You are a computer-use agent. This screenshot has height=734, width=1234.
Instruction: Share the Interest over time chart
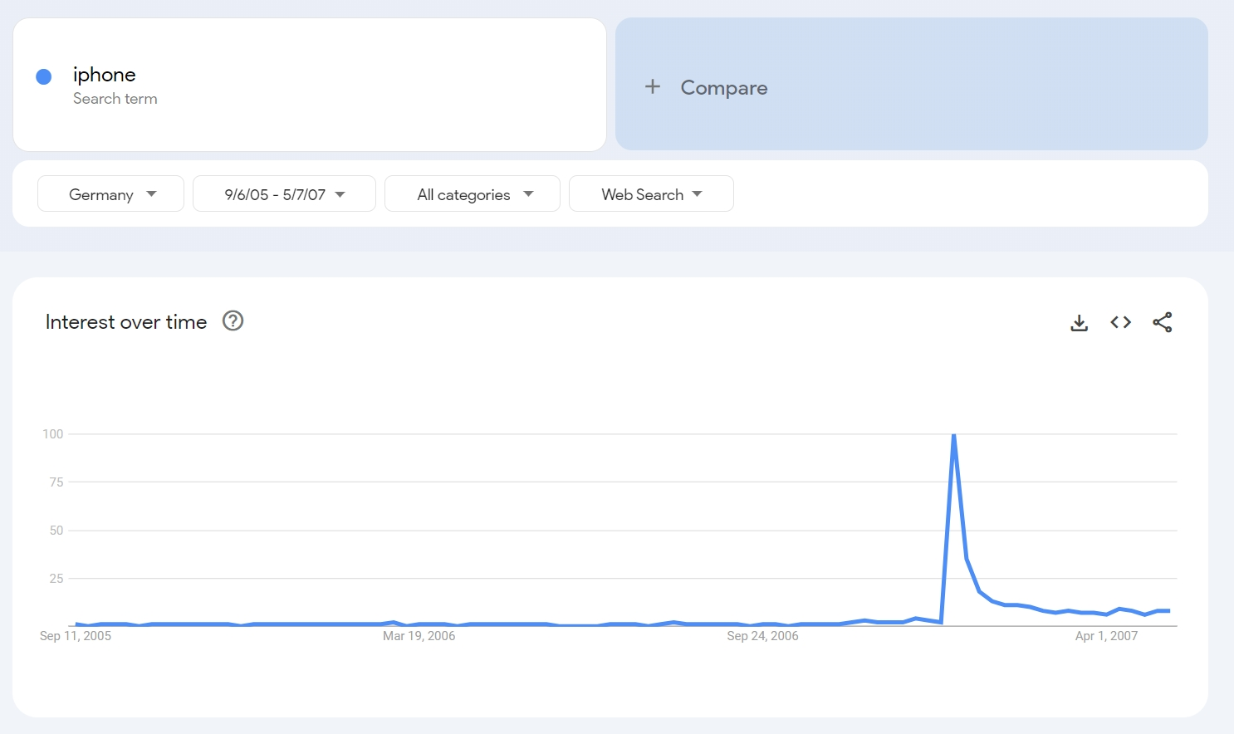coord(1162,322)
